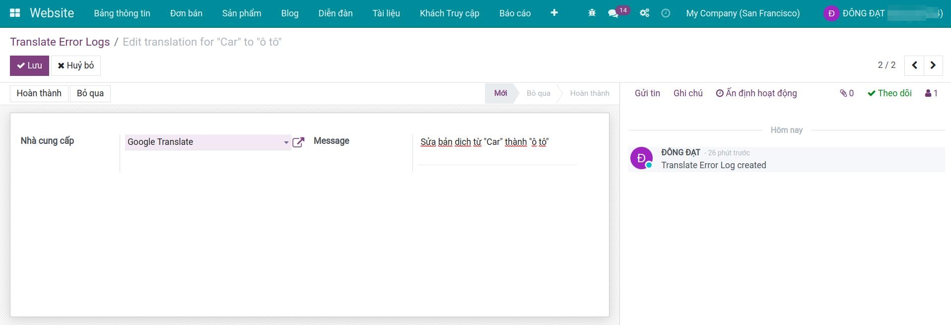Open the Báo cáo menu
Screen dimensions: 951x325
pyautogui.click(x=515, y=13)
